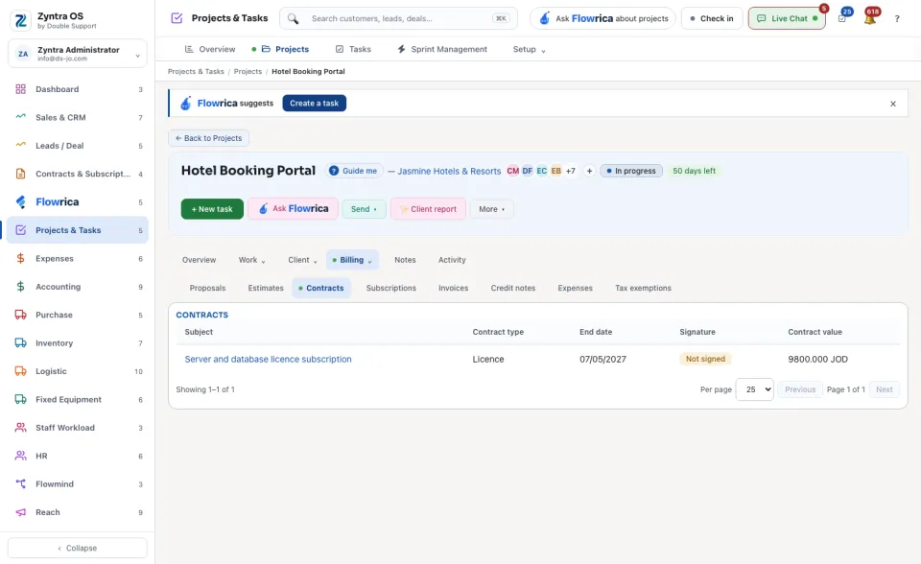Open Logistic icon in sidebar
Image resolution: width=921 pixels, height=564 pixels.
(20, 371)
